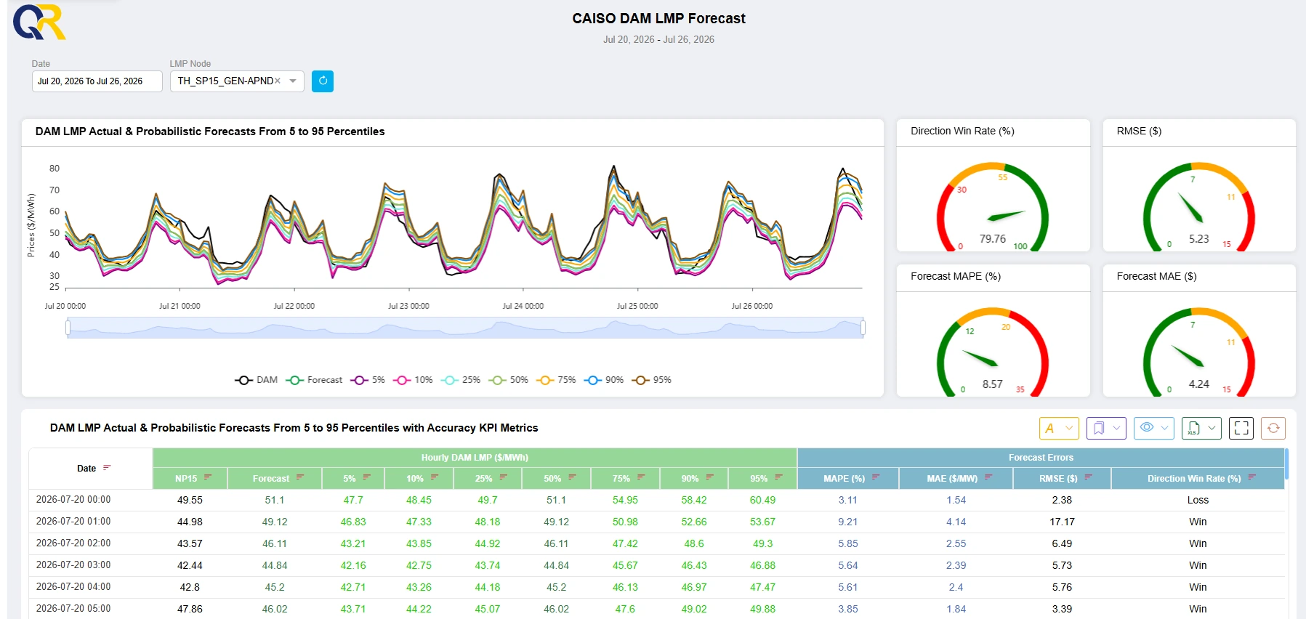Click the sort icon in the MAPE (%) column
Image resolution: width=1306 pixels, height=619 pixels.
(876, 478)
